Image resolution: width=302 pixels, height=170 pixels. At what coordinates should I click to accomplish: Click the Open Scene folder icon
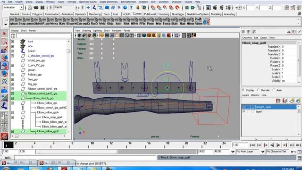click(x=36, y=8)
